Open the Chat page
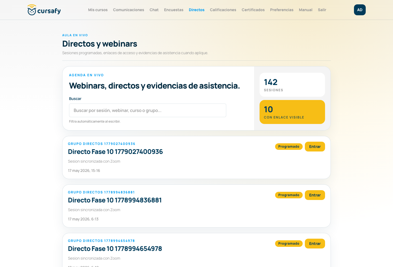 click(x=154, y=10)
